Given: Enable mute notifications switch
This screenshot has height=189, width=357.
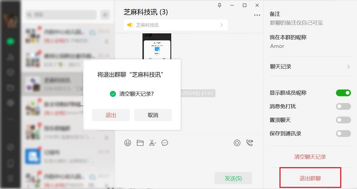Looking at the screenshot, I should pyautogui.click(x=343, y=106).
